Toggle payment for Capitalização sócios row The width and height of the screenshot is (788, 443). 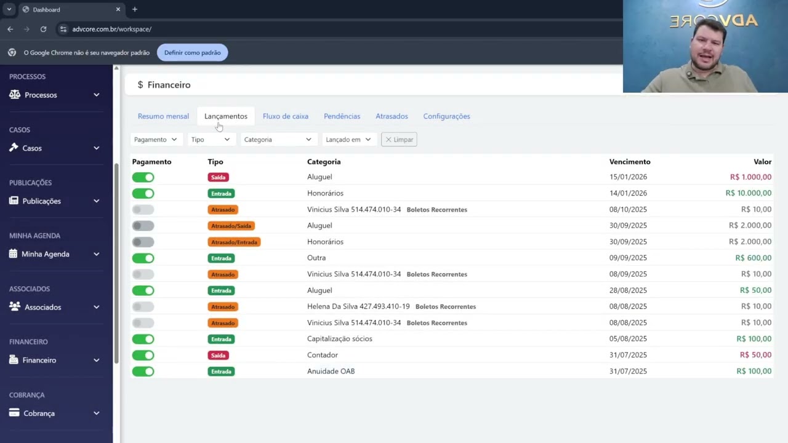click(x=143, y=339)
